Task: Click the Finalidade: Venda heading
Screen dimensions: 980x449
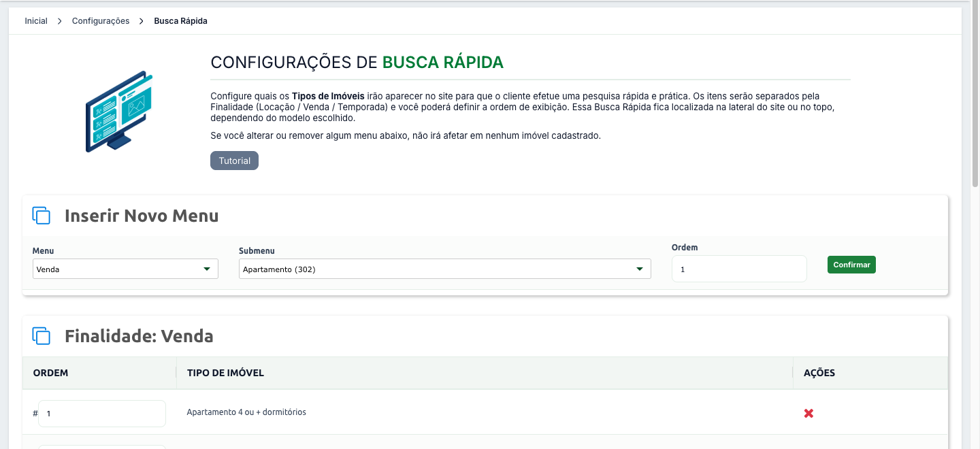Action: pos(139,336)
